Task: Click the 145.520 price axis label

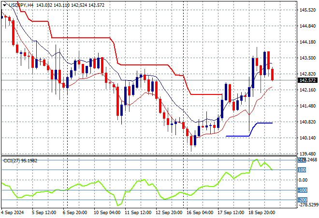Action: pyautogui.click(x=307, y=10)
